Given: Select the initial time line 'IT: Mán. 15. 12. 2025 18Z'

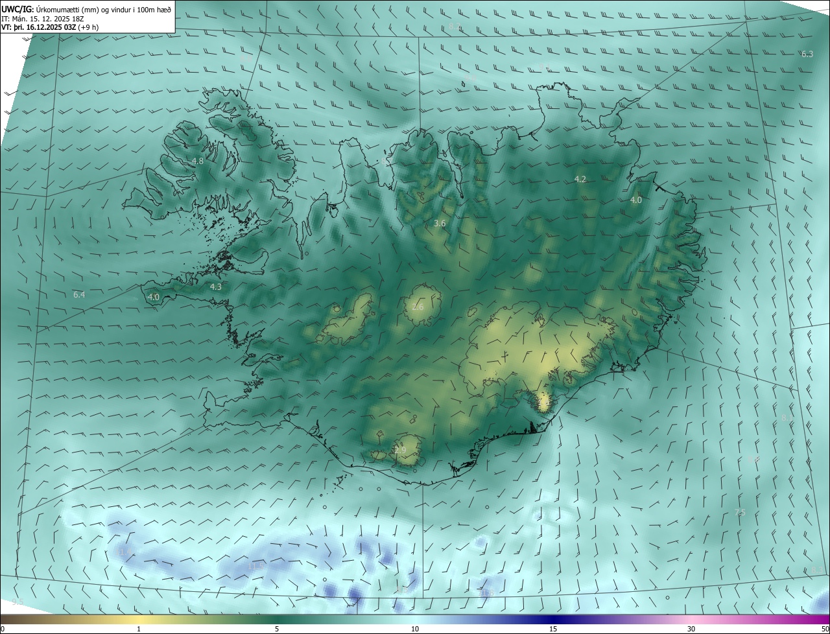Looking at the screenshot, I should tap(43, 19).
